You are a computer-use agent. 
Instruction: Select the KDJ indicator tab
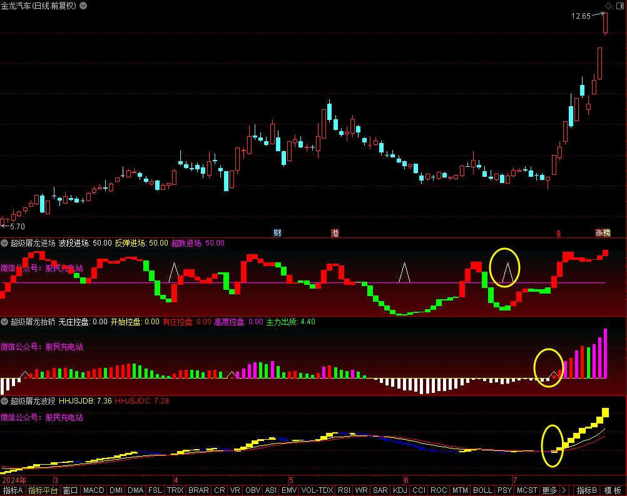point(399,490)
